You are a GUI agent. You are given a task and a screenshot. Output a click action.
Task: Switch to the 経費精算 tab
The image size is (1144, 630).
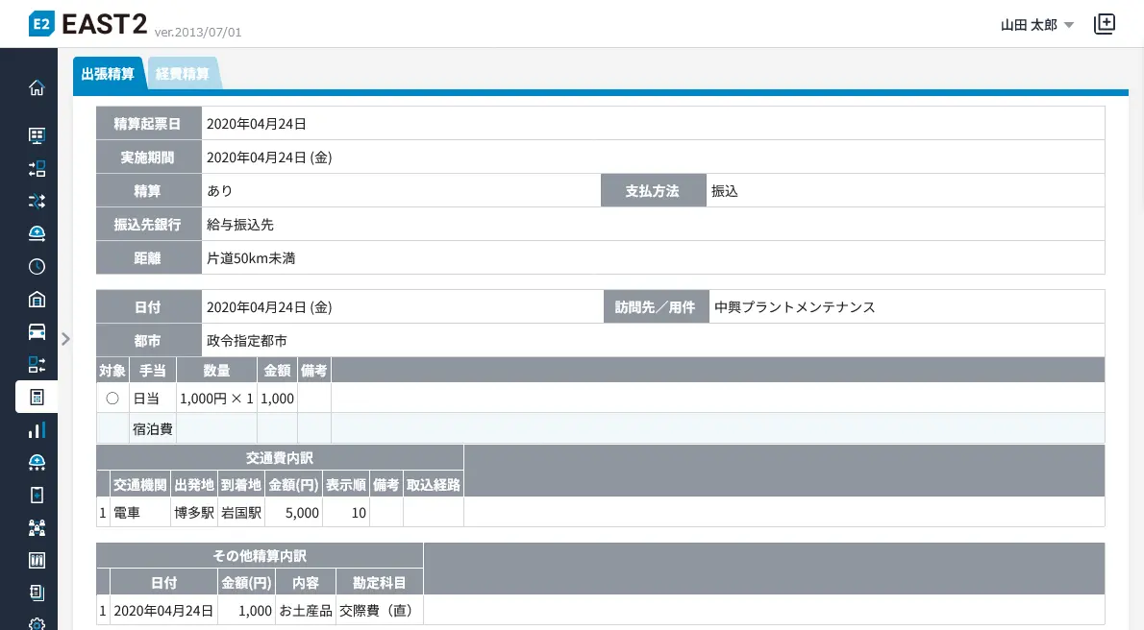(183, 74)
